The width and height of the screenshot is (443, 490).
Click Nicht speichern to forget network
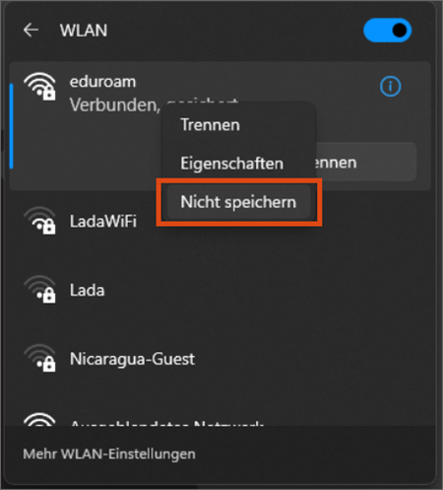pos(238,202)
